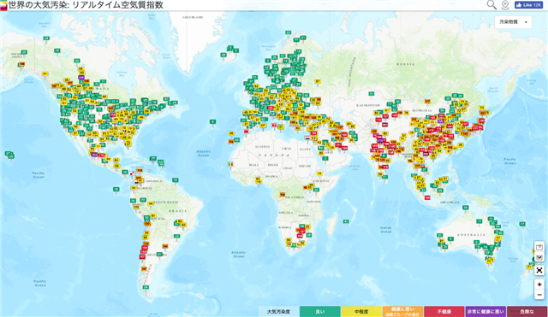Image resolution: width=548 pixels, height=317 pixels.
Task: Enter fullscreen map view
Action: pos(539,270)
